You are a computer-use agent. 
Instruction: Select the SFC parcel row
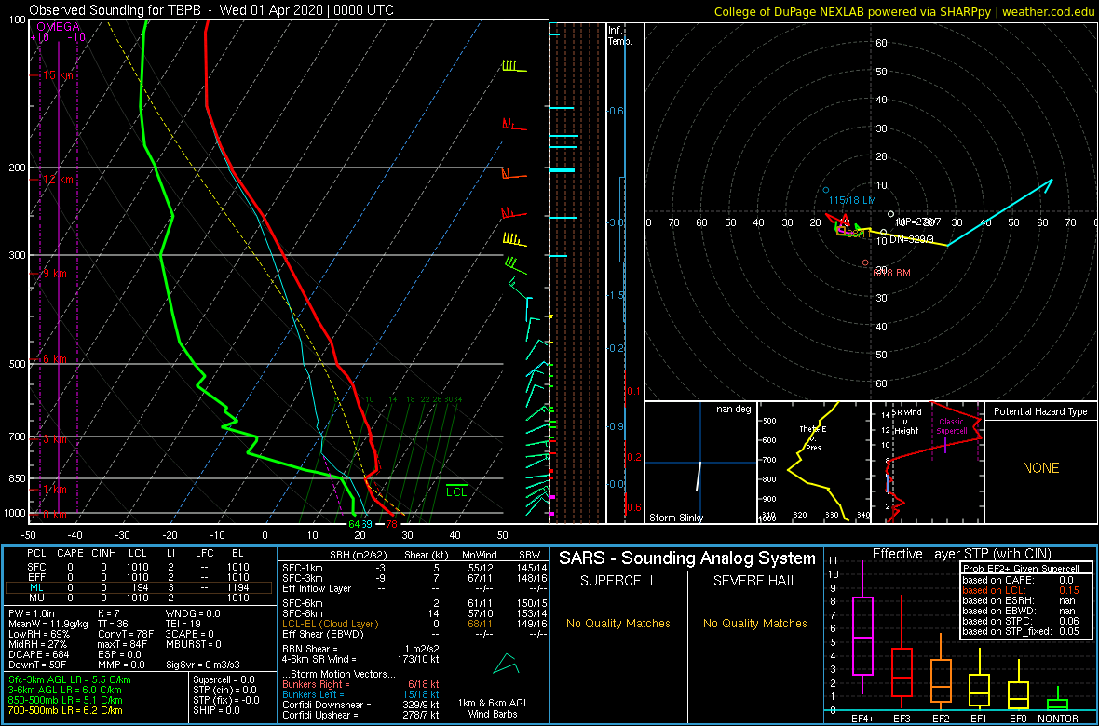139,565
